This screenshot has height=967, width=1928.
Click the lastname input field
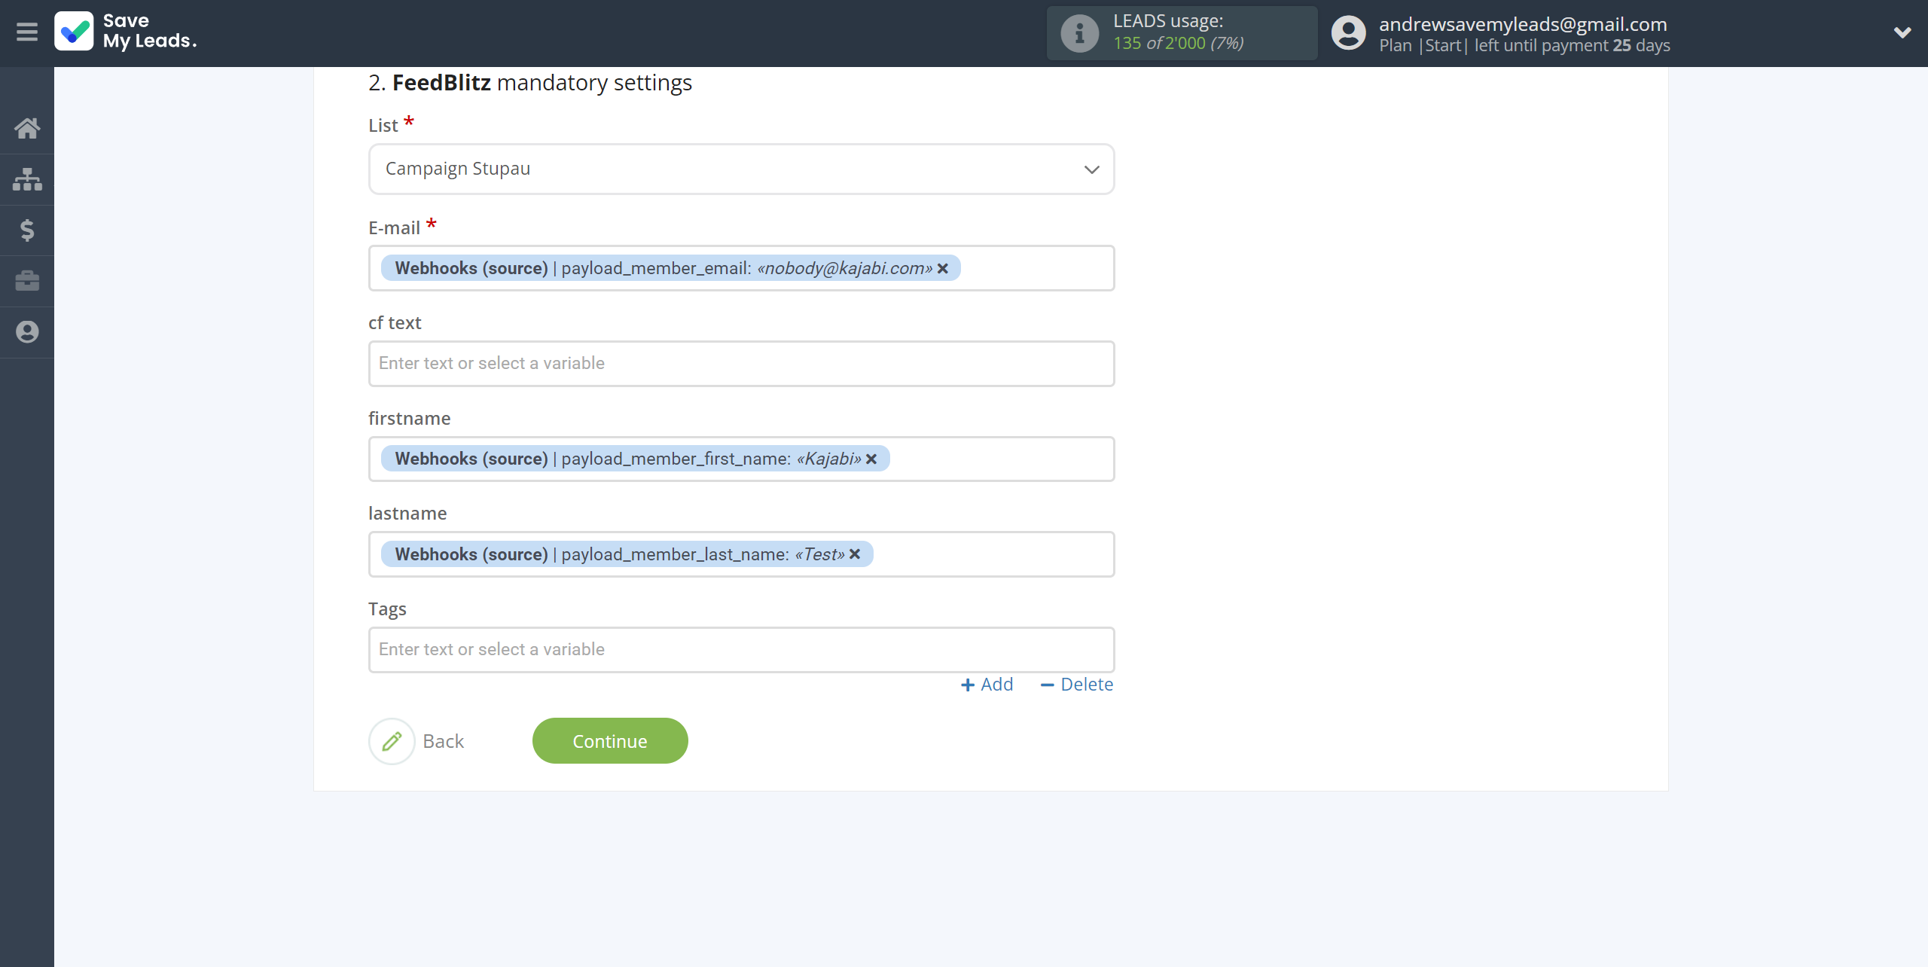pyautogui.click(x=741, y=554)
